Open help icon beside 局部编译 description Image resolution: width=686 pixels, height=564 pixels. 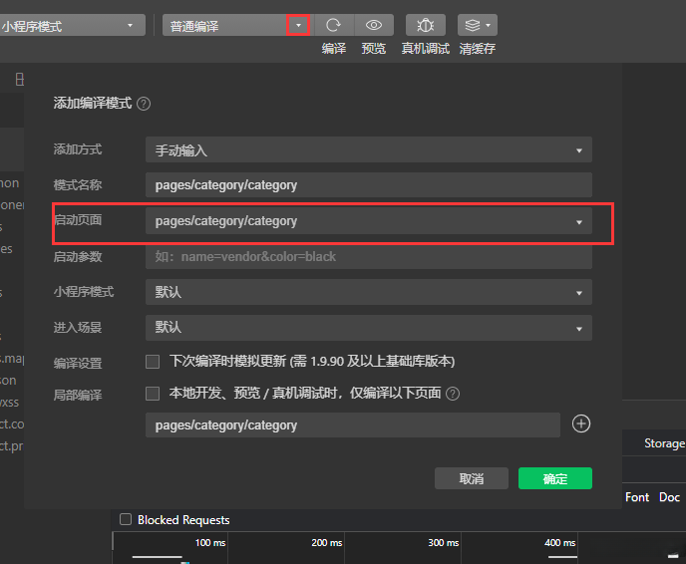point(453,394)
